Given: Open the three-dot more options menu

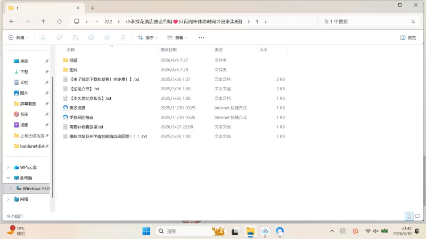Looking at the screenshot, I should pos(201,38).
